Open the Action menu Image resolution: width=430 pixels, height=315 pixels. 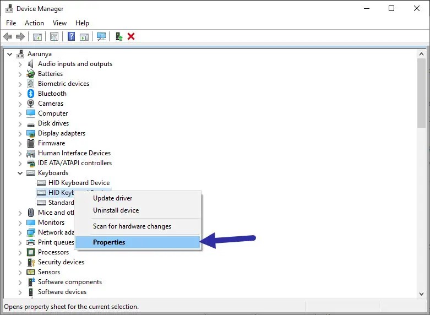pos(34,23)
